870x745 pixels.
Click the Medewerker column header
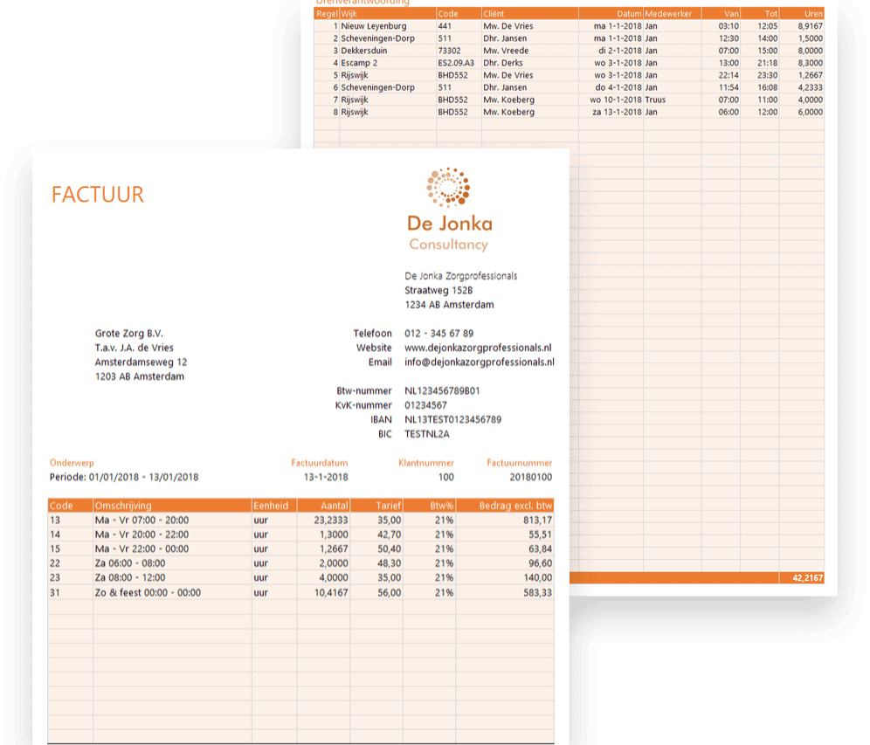pos(668,14)
